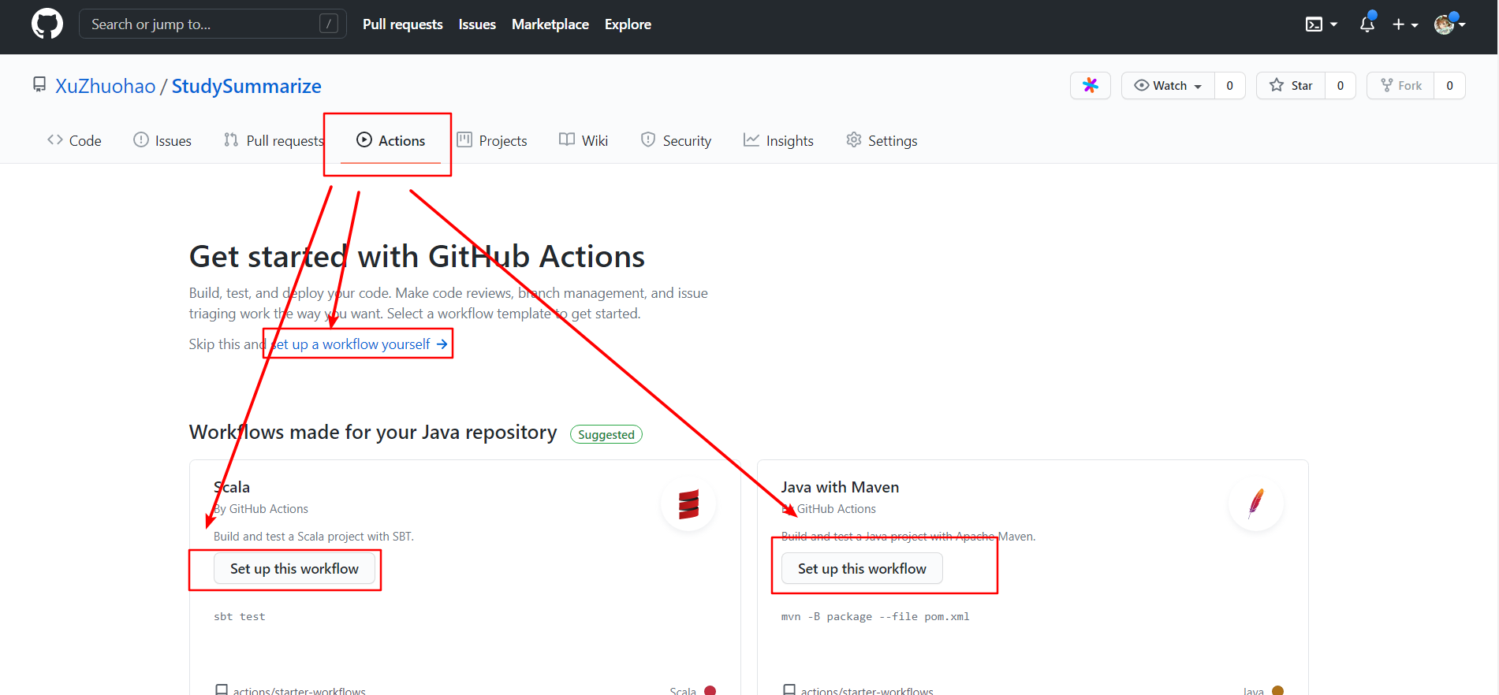Open Pull requests in top navigation bar
The image size is (1499, 695).
pos(403,24)
